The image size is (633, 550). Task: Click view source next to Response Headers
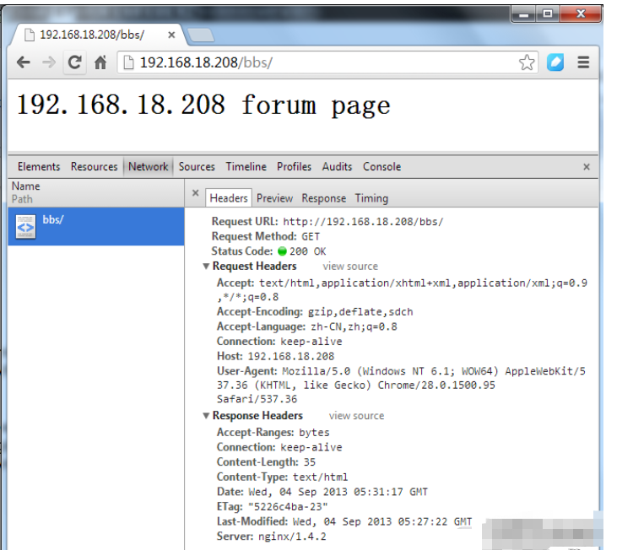356,416
